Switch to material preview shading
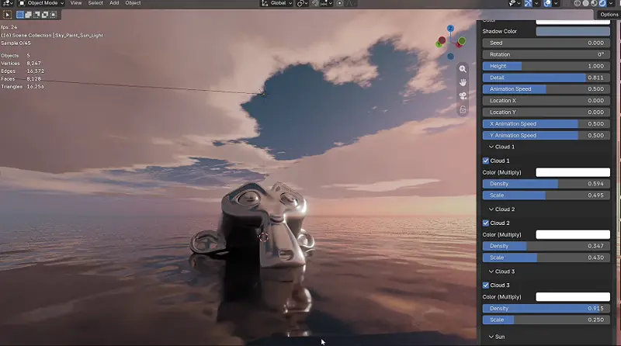 [594, 3]
